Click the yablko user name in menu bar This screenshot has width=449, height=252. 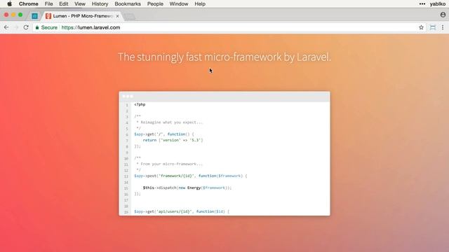(x=438, y=3)
